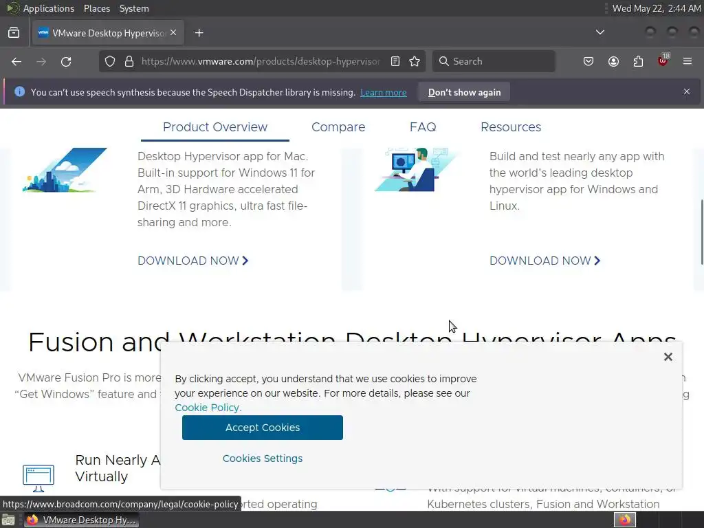
Task: Click the page vertical scrollbar
Action: coord(702,232)
